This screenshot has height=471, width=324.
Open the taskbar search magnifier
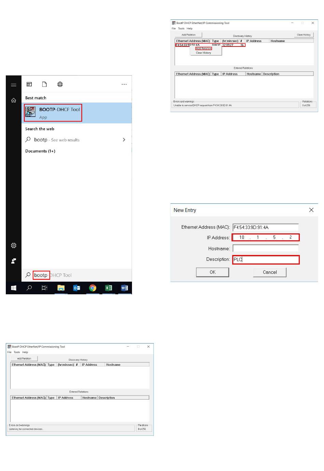[29, 288]
